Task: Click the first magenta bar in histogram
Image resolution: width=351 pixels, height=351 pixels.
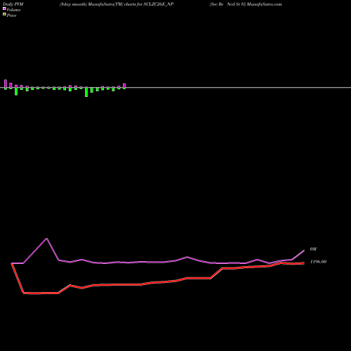Action: pyautogui.click(x=6, y=84)
